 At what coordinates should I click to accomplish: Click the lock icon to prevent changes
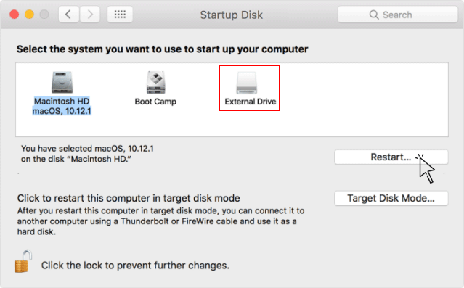point(23,261)
